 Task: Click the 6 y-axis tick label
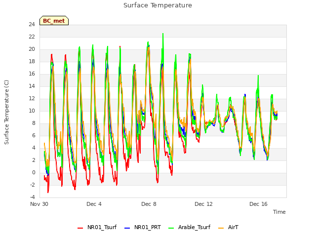pos(34,135)
